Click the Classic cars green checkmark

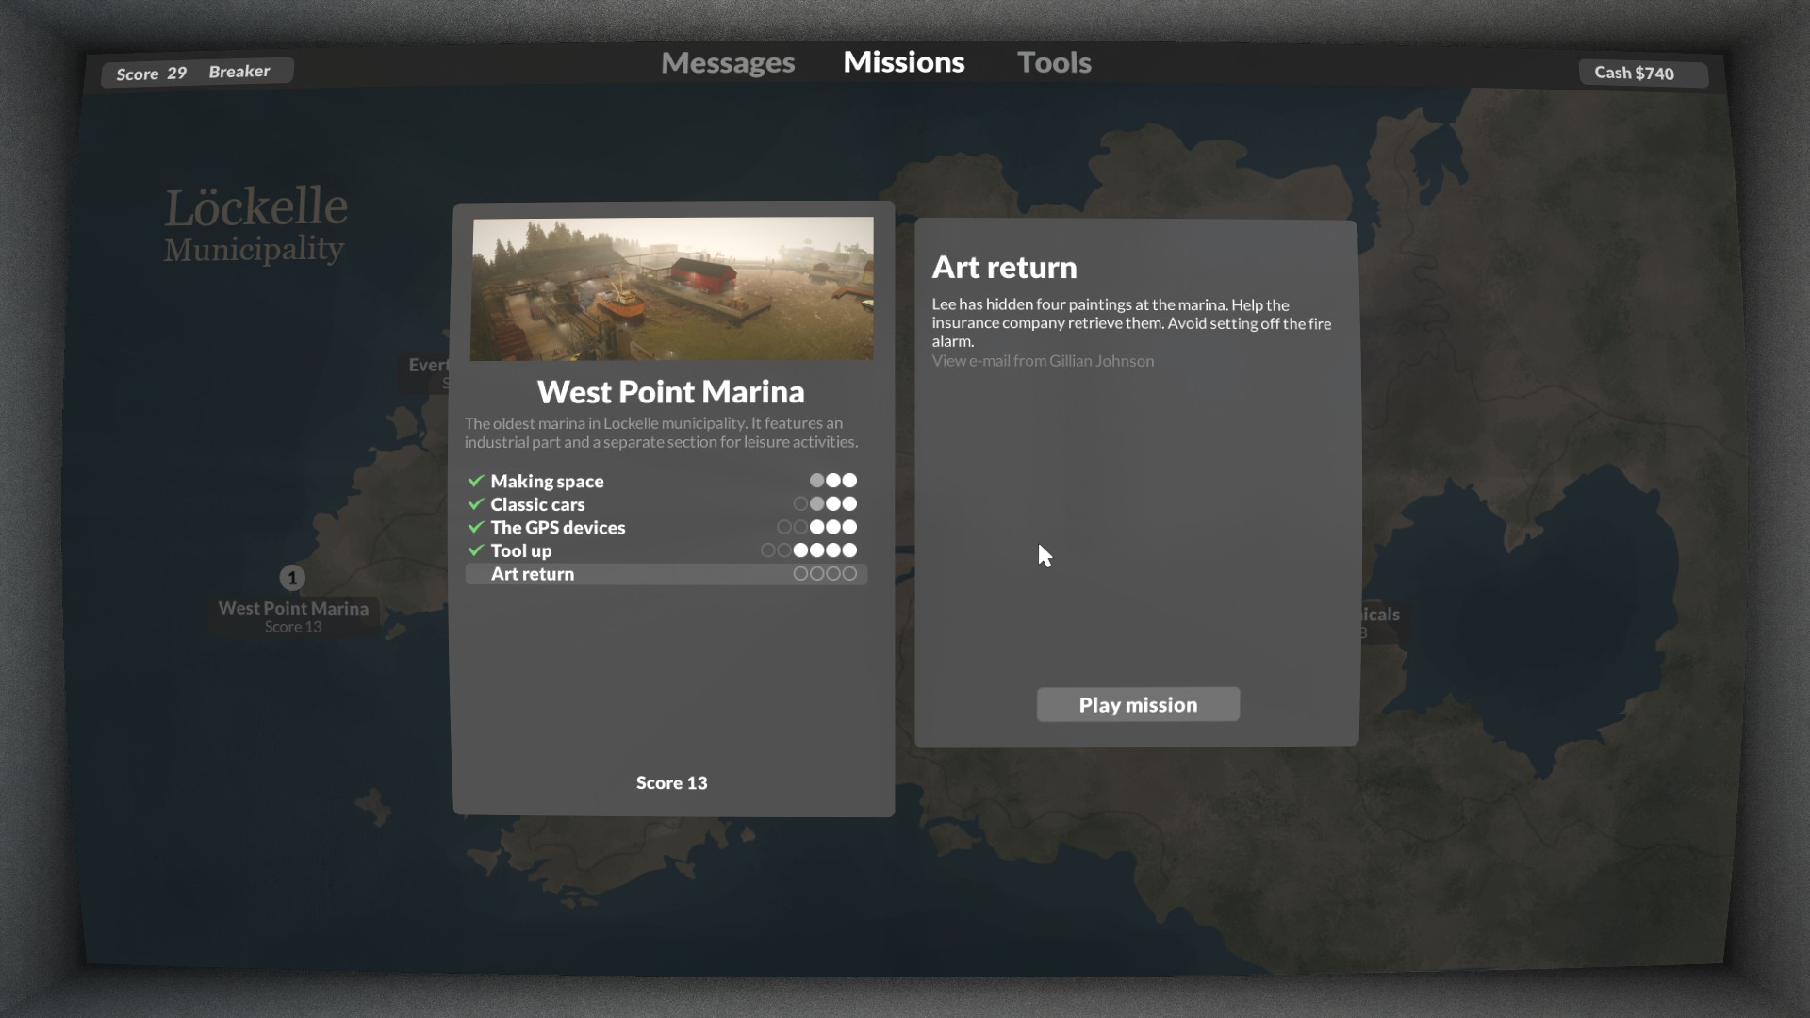pos(476,504)
